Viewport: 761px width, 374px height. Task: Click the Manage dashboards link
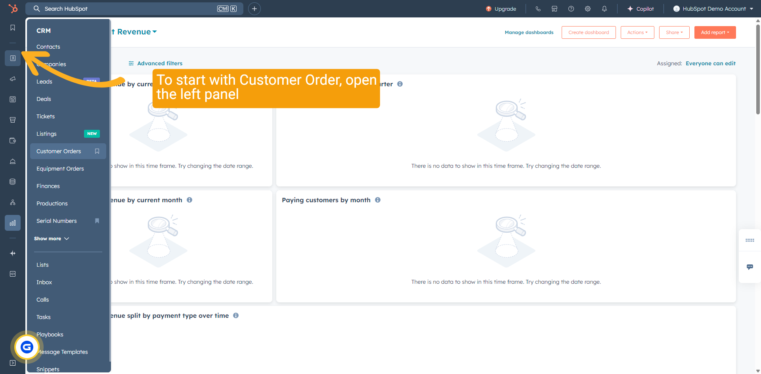coord(529,32)
